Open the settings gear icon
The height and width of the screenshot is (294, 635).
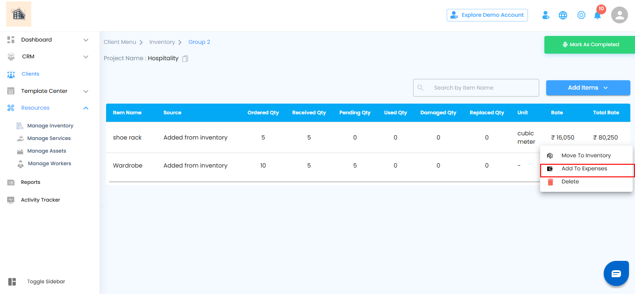coord(581,15)
